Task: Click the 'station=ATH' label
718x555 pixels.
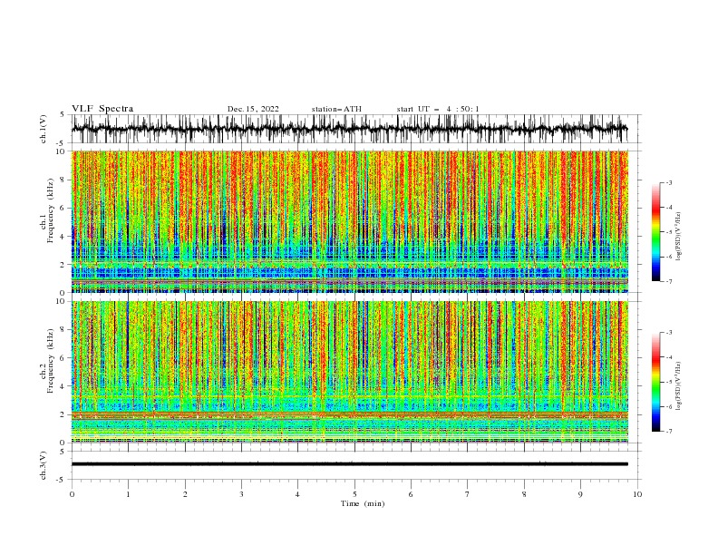Action: 336,109
